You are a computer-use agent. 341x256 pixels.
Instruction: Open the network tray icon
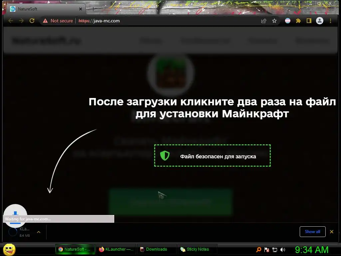tap(275, 250)
